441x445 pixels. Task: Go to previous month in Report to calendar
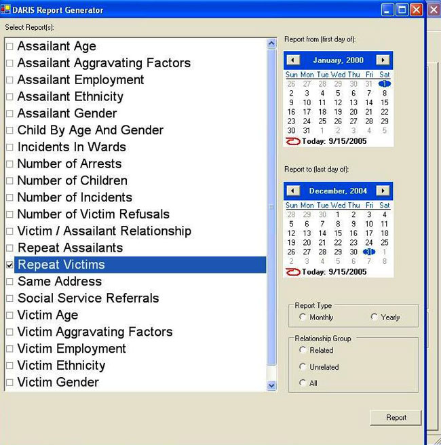pyautogui.click(x=293, y=191)
